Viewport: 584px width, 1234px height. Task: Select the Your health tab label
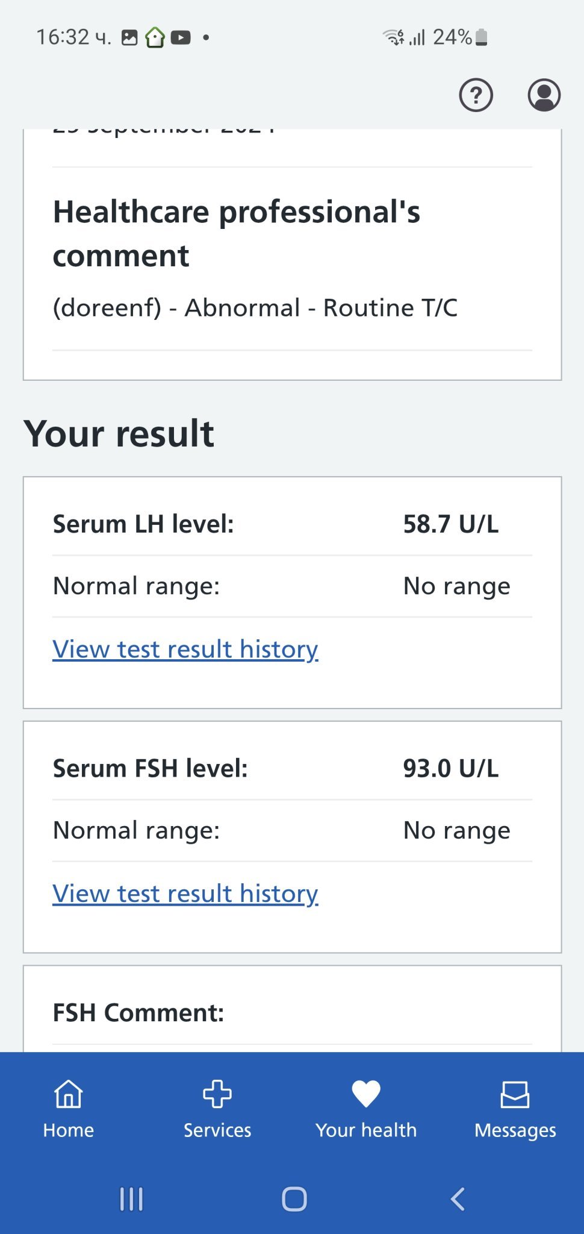(x=366, y=1130)
